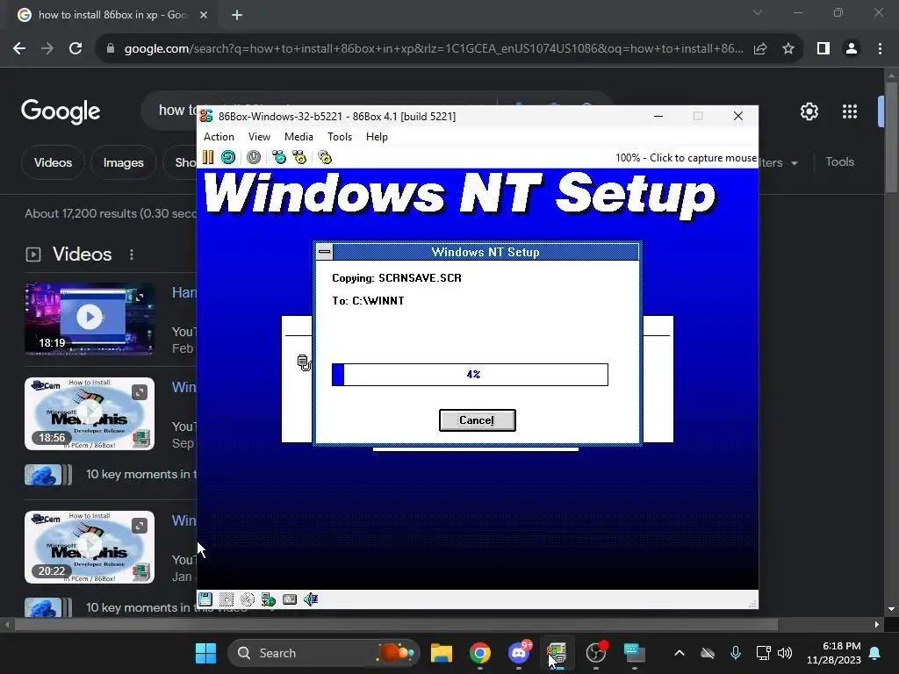Open the View menu in 86Box
This screenshot has height=674, width=899.
259,136
